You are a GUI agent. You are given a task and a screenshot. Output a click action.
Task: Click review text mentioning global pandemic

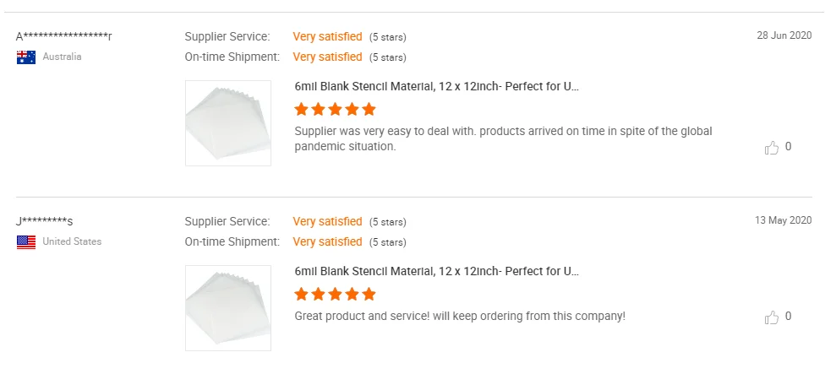point(503,138)
